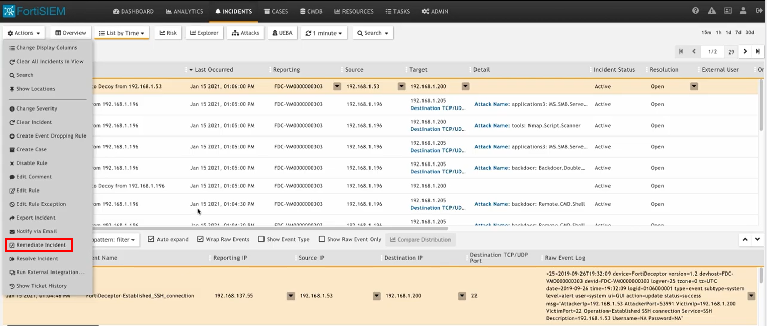The image size is (767, 326).
Task: Expand the 1 minute refresh dropdown
Action: click(324, 33)
